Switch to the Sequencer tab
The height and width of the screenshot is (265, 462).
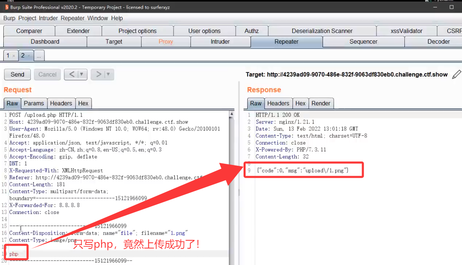tap(363, 42)
